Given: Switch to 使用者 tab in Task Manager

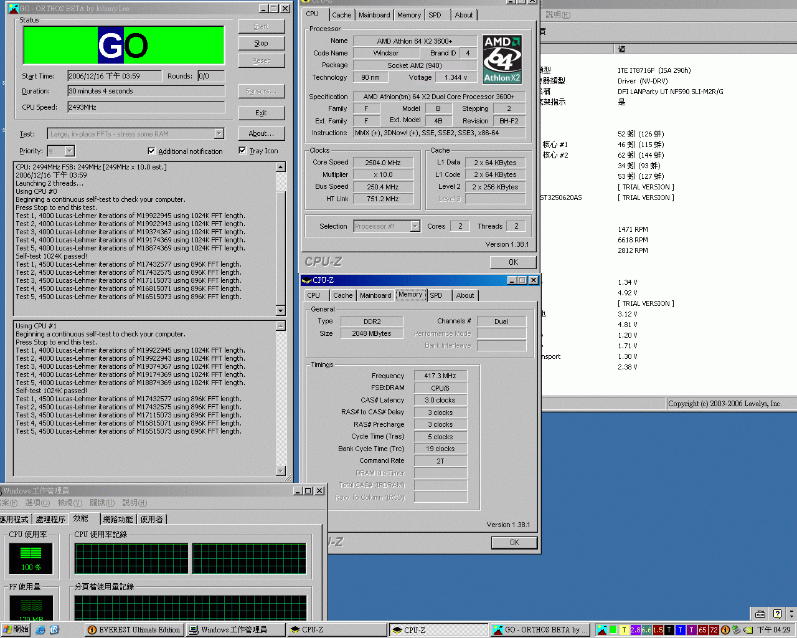Looking at the screenshot, I should click(152, 519).
